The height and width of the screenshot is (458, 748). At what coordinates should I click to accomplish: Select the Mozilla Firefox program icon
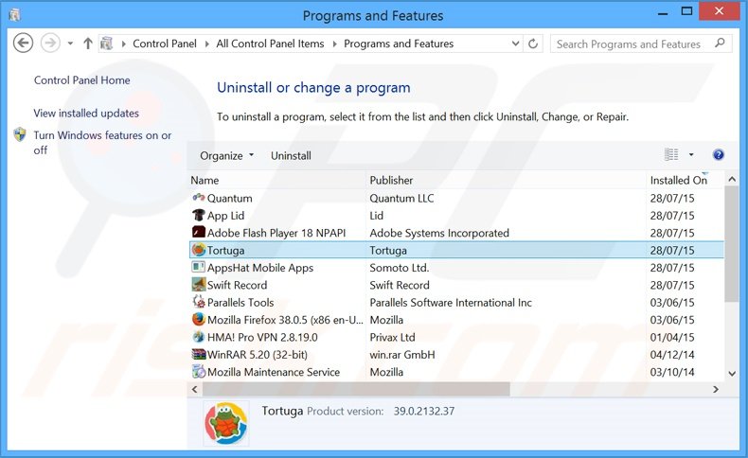pos(199,320)
